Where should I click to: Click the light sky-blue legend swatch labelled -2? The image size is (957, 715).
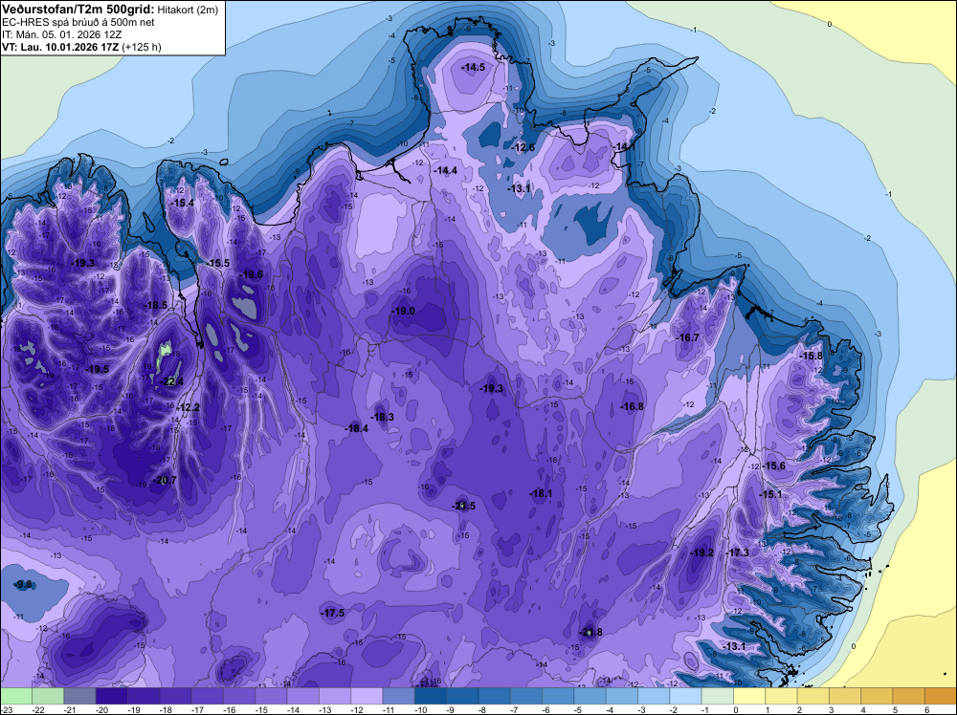[x=685, y=696]
